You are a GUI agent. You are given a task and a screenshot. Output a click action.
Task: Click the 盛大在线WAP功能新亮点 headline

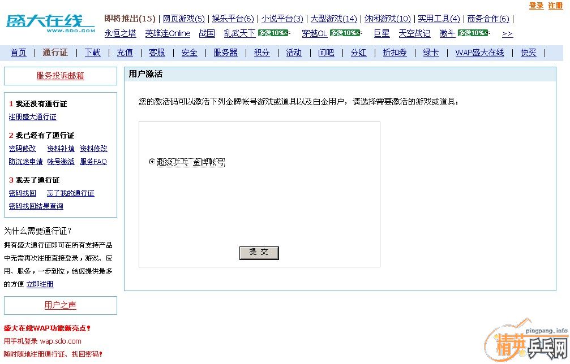click(x=47, y=328)
